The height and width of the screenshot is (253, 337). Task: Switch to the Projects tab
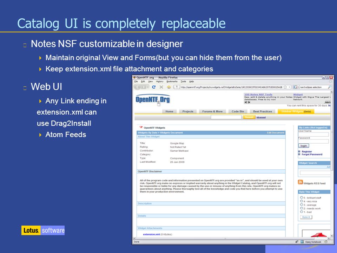tap(188, 111)
